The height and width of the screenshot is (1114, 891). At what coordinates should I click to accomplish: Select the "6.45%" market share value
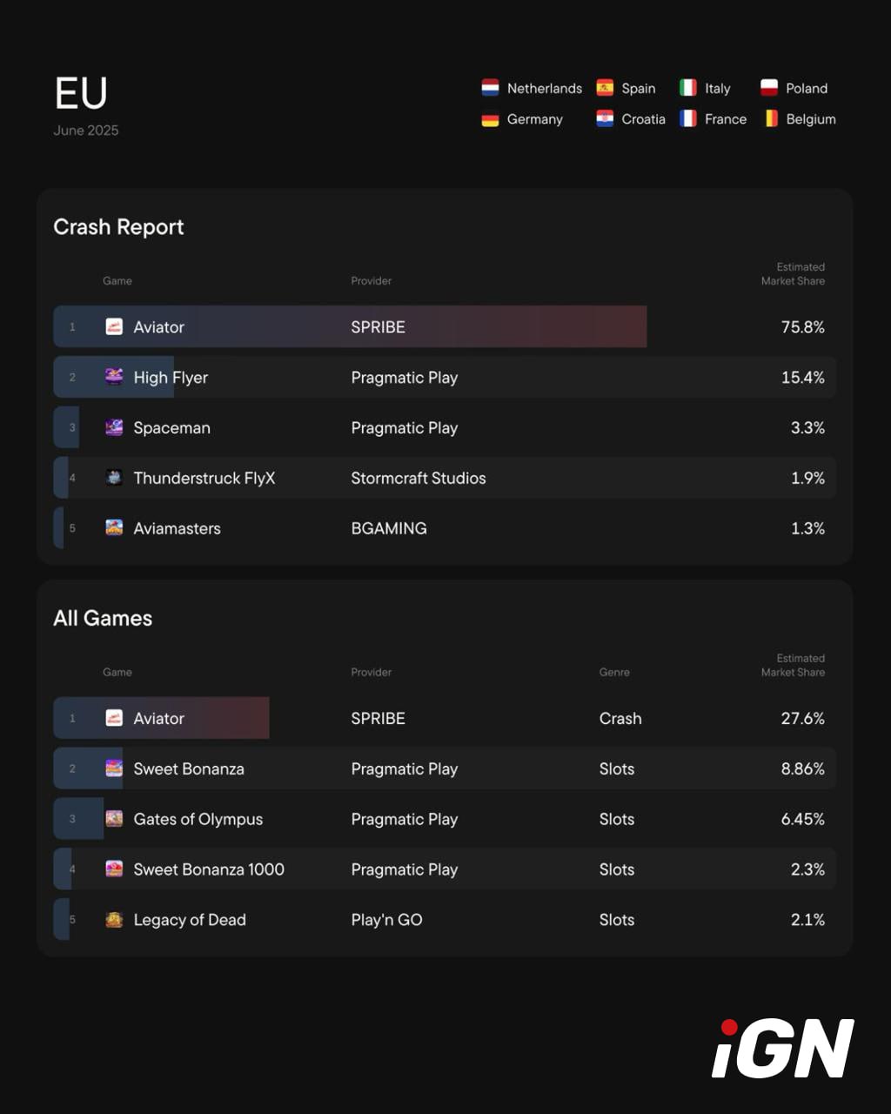[x=802, y=820]
